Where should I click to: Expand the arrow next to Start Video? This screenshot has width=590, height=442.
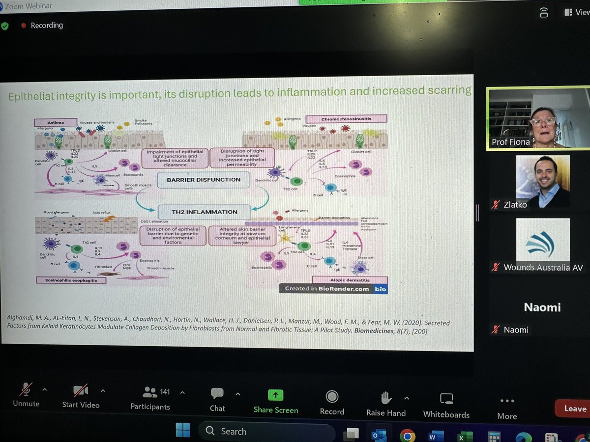[x=103, y=391]
